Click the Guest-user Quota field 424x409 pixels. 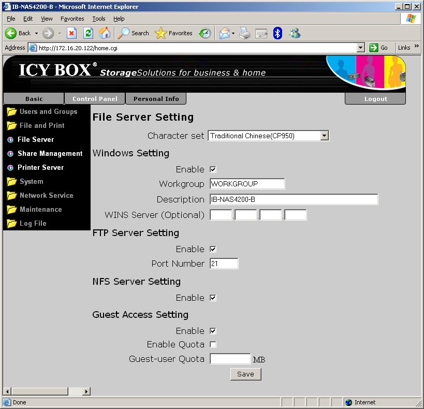tap(230, 359)
